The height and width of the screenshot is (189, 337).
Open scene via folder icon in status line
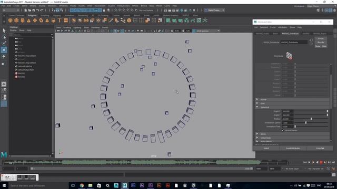point(29,10)
